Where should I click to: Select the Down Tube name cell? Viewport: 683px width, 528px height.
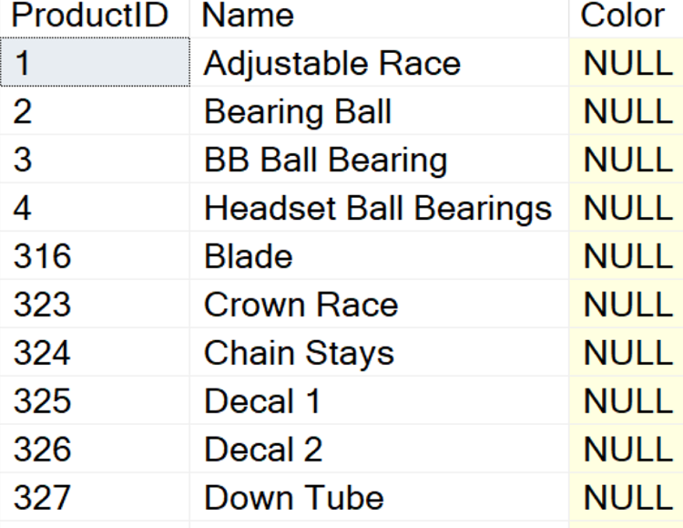pos(380,498)
